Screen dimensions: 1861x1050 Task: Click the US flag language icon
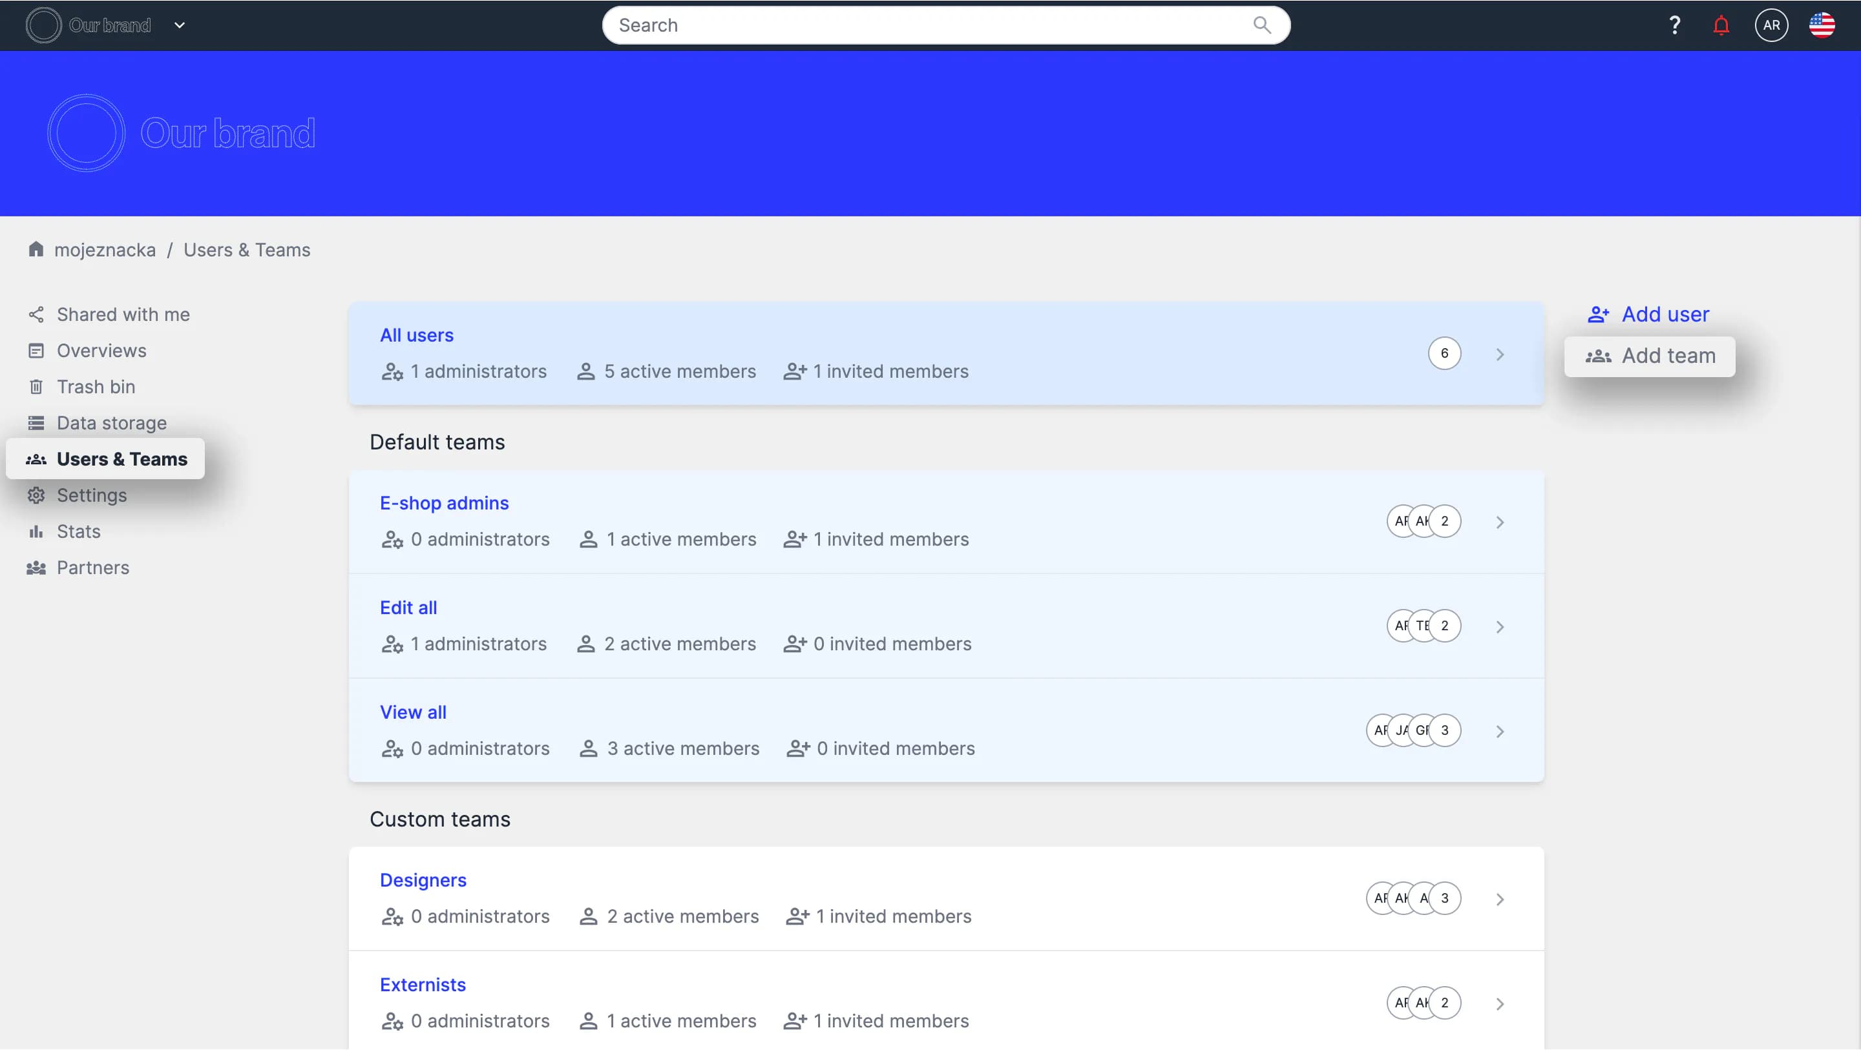1822,25
